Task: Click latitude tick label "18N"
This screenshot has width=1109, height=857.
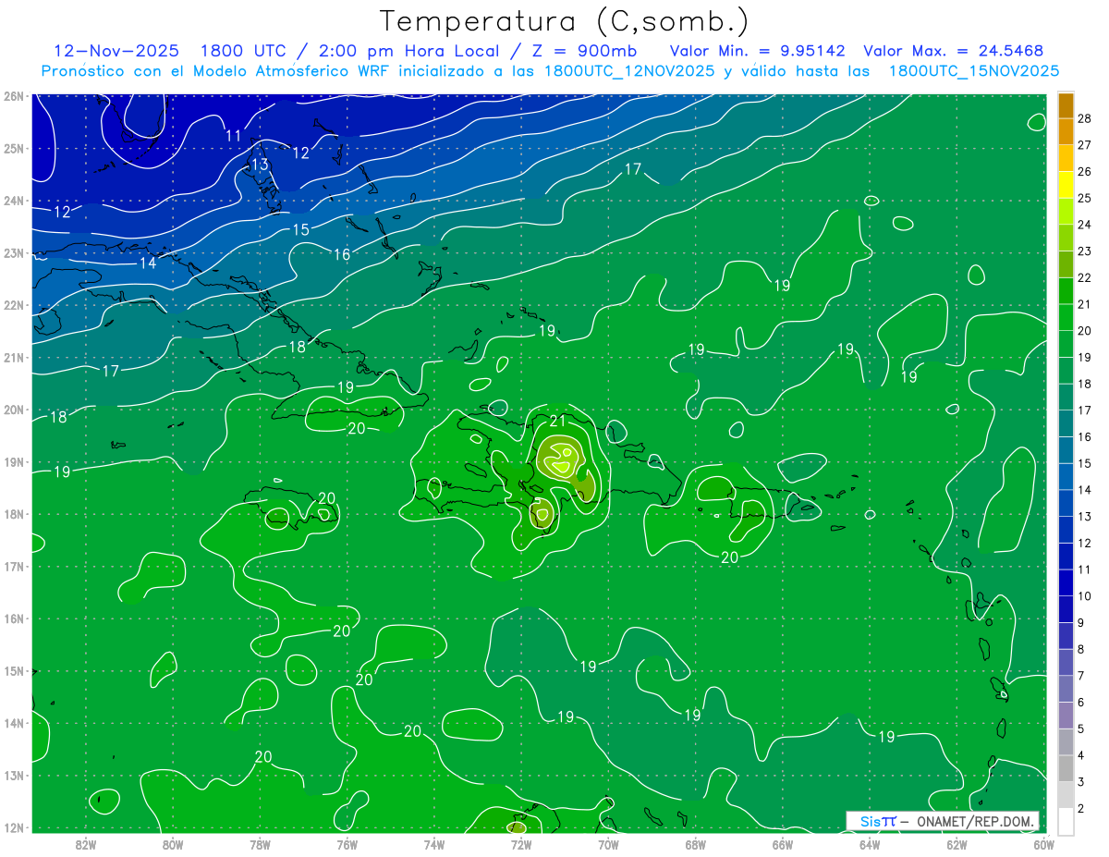Action: point(14,514)
